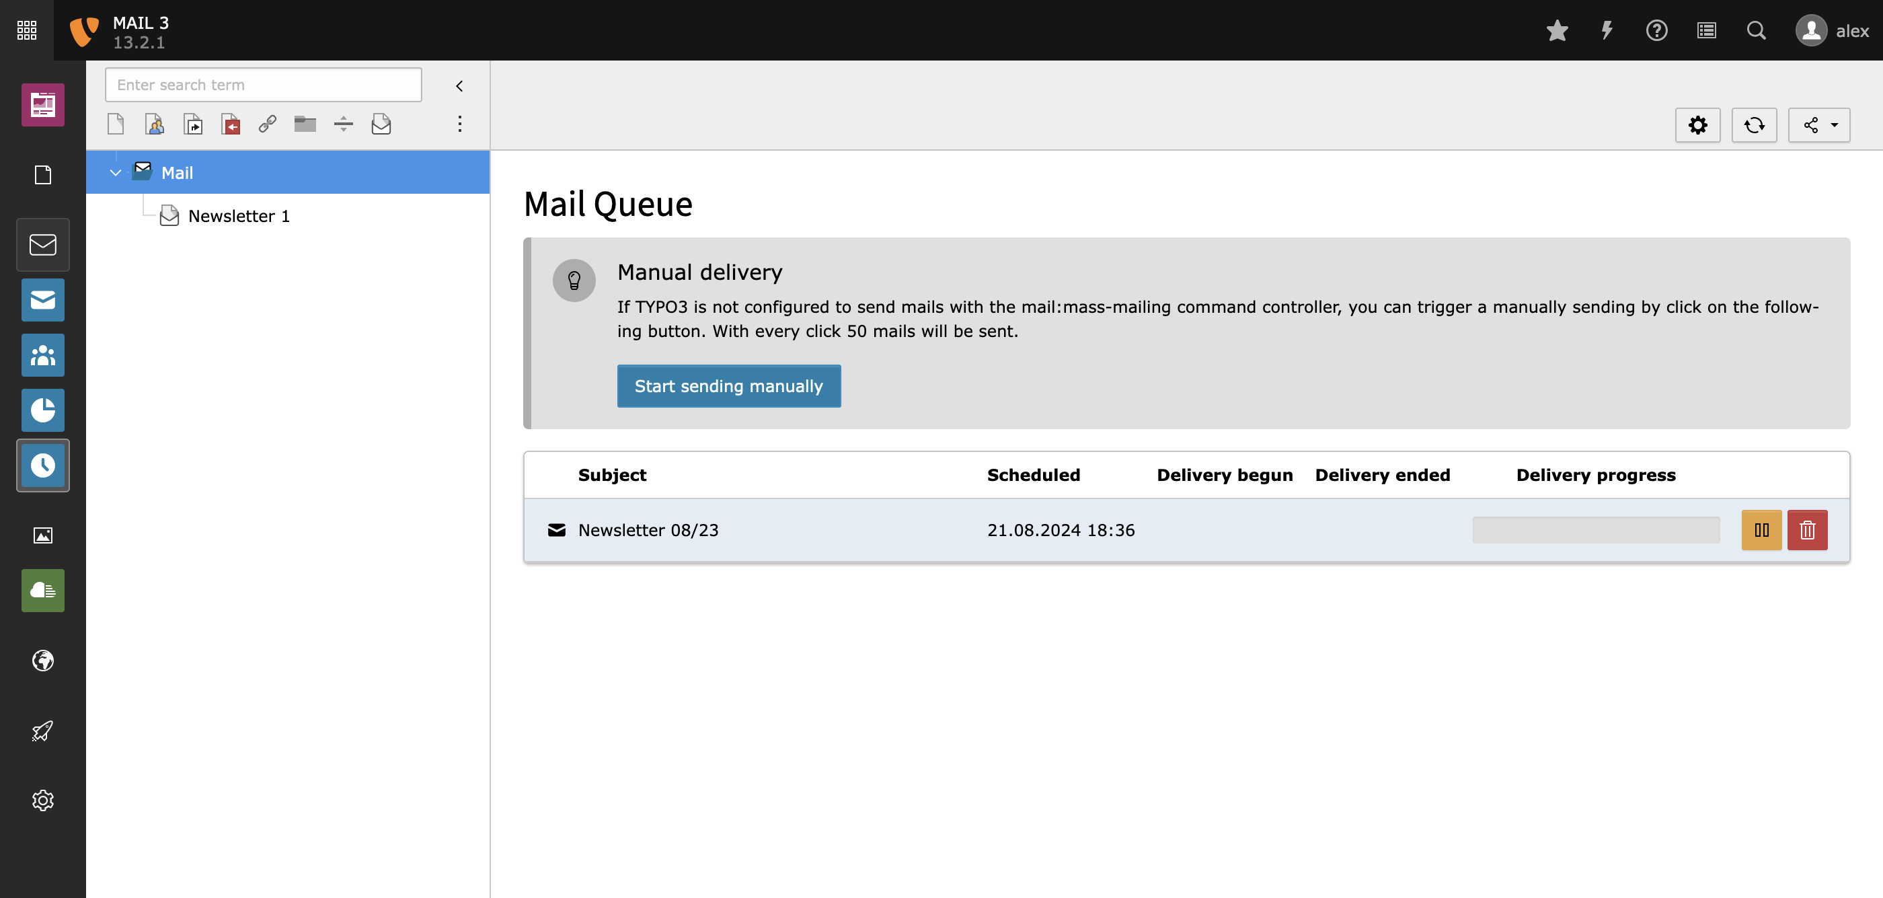This screenshot has width=1883, height=898.
Task: Open the Admin Tools rocket icon
Action: coord(42,731)
